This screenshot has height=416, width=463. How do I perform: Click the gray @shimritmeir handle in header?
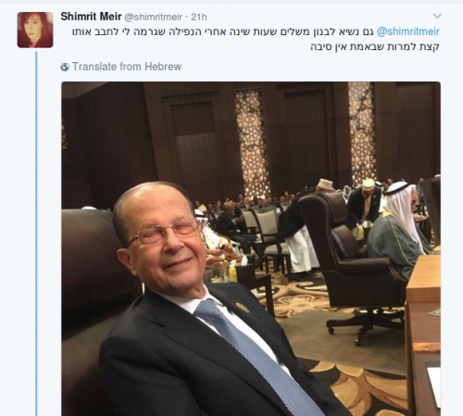153,18
